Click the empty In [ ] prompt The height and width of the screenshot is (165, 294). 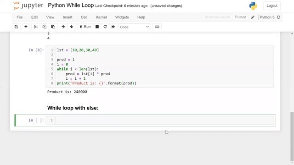36,120
